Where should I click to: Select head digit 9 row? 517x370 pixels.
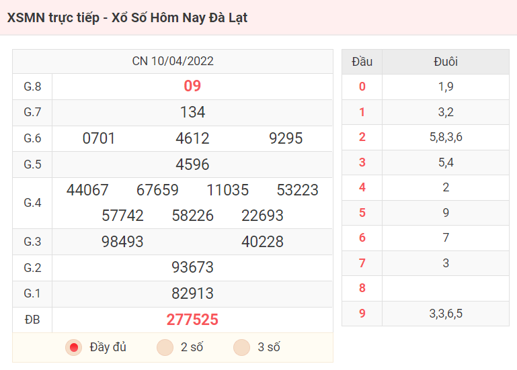point(426,314)
